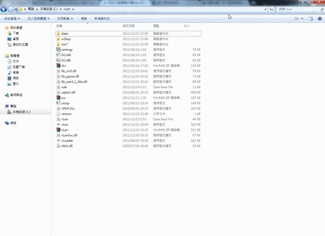Select the unzip application icon
Image resolution: width=325 pixels, height=236 pixels.
click(x=58, y=103)
